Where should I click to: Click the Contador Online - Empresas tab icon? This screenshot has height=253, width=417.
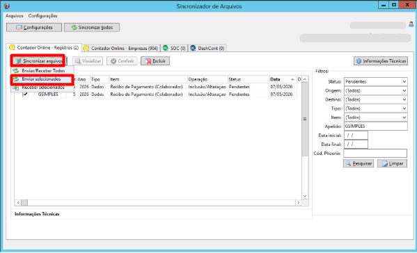86,49
